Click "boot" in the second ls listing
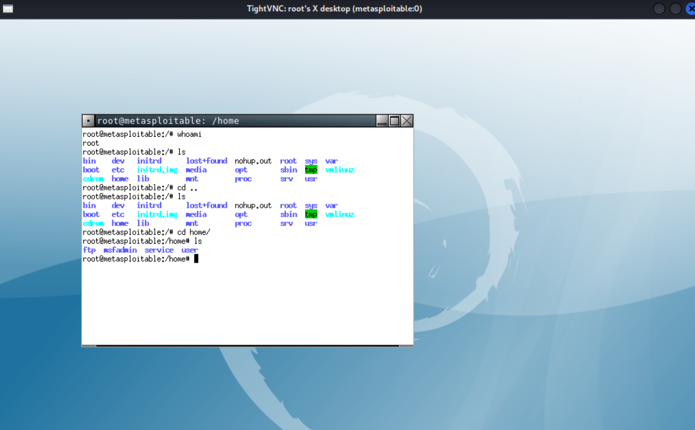The image size is (695, 430). (x=91, y=214)
